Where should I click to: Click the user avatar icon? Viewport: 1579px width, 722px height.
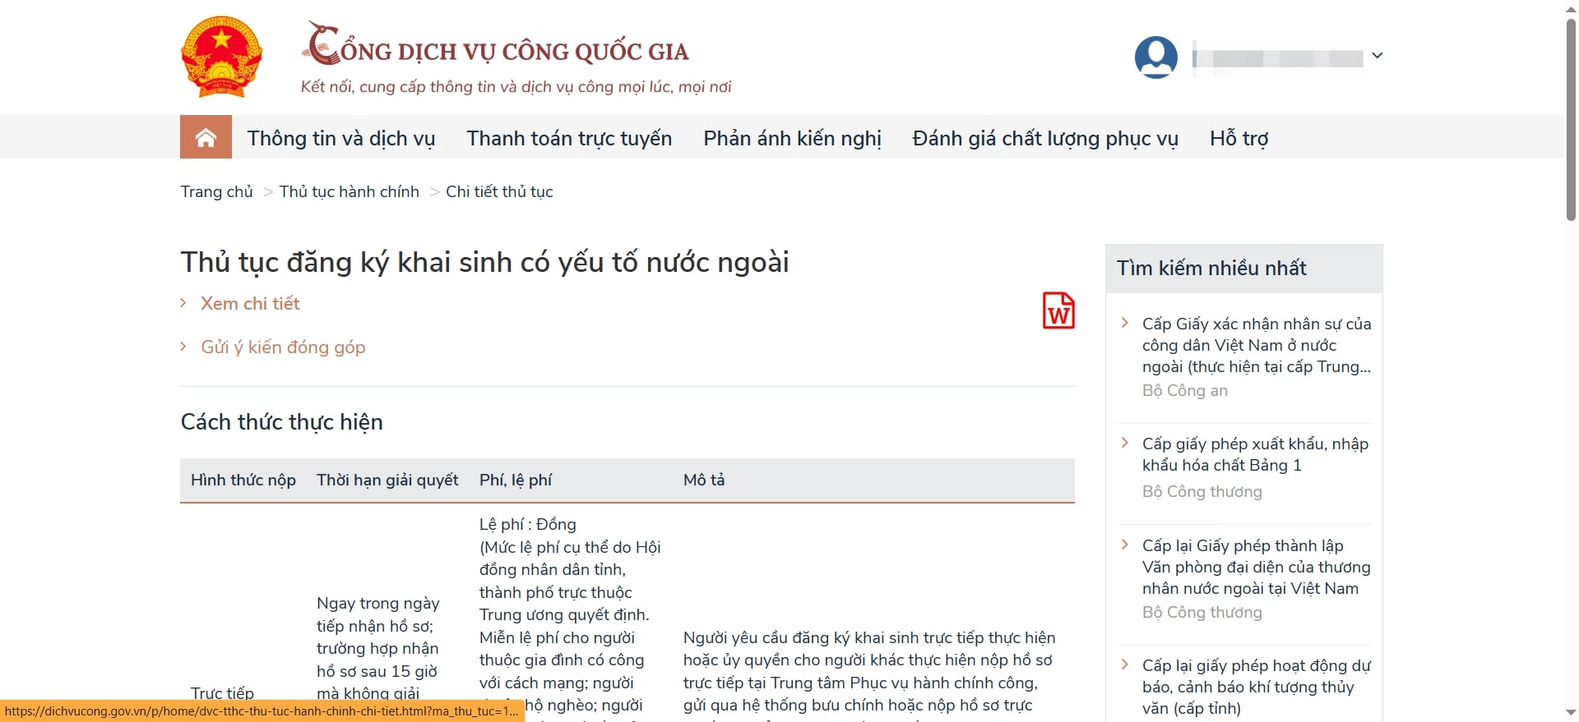coord(1155,57)
